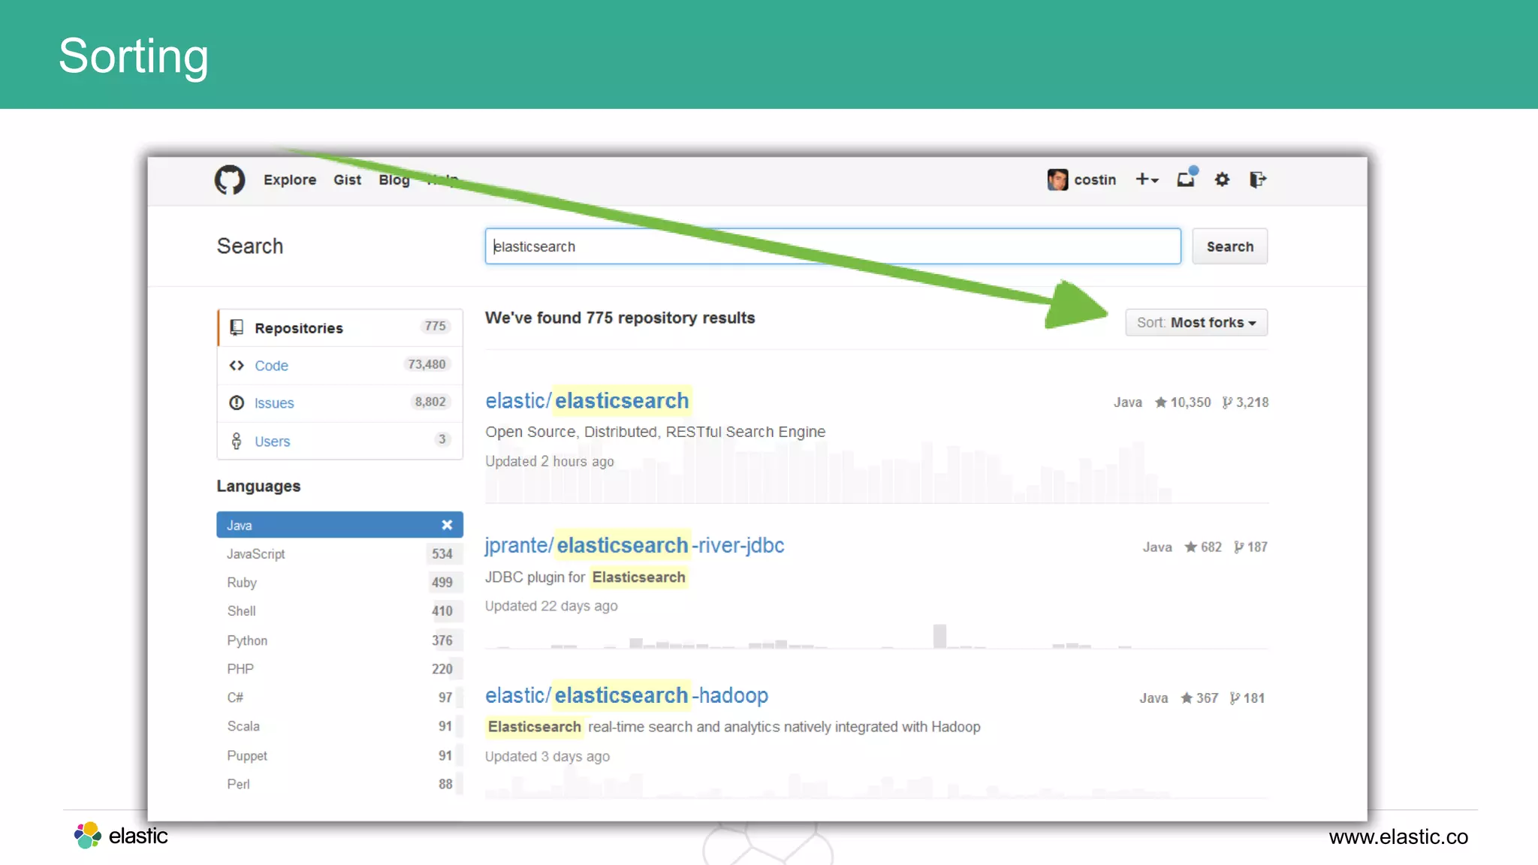The width and height of the screenshot is (1538, 865).
Task: Click the www.elastic.co footer text
Action: (1398, 836)
